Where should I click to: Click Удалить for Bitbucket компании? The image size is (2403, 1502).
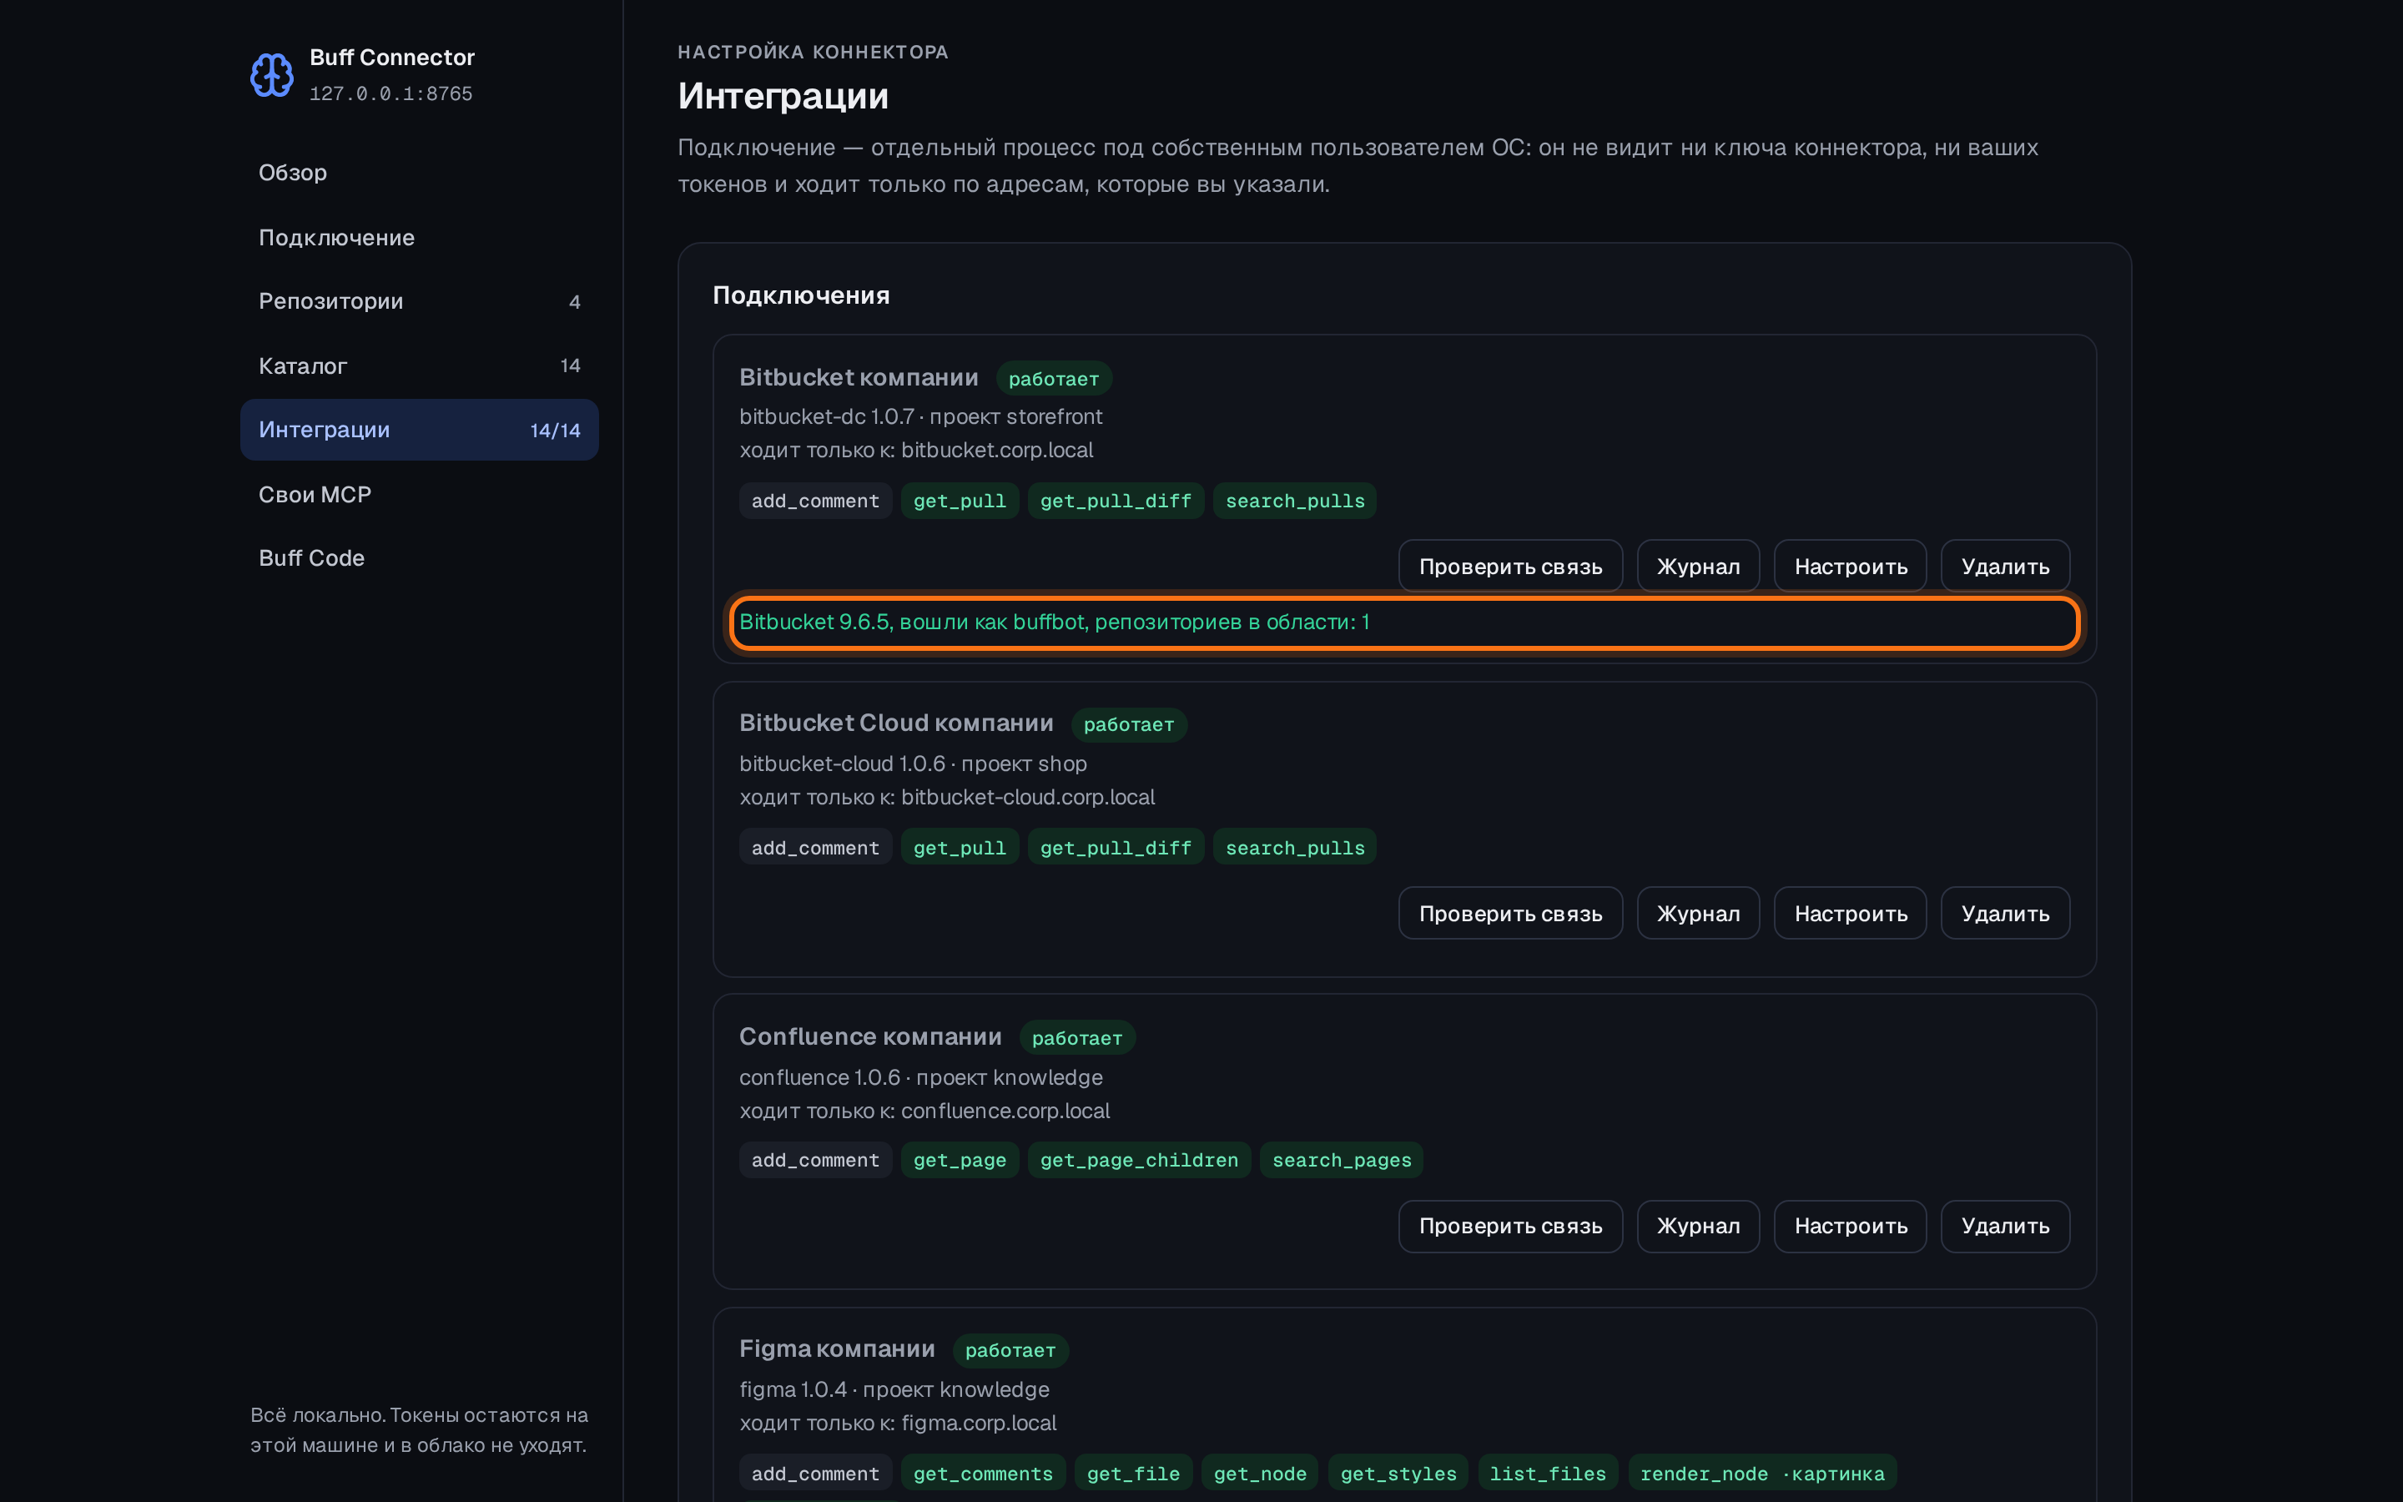coord(2005,567)
